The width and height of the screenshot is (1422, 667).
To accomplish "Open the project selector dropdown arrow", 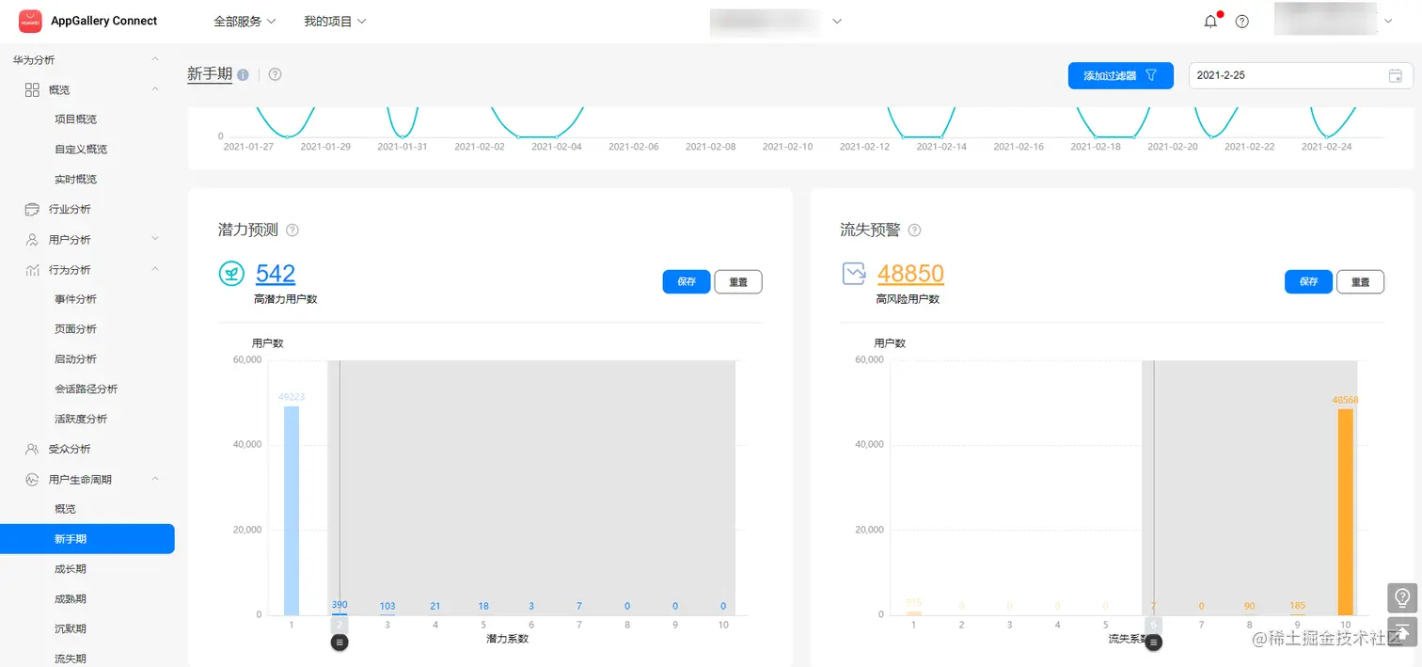I will [x=837, y=21].
